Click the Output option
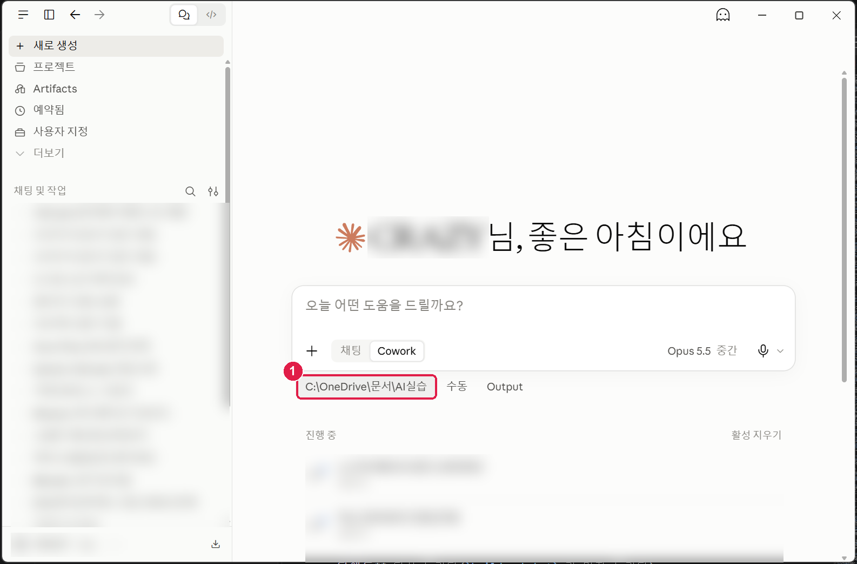The image size is (857, 564). [505, 387]
